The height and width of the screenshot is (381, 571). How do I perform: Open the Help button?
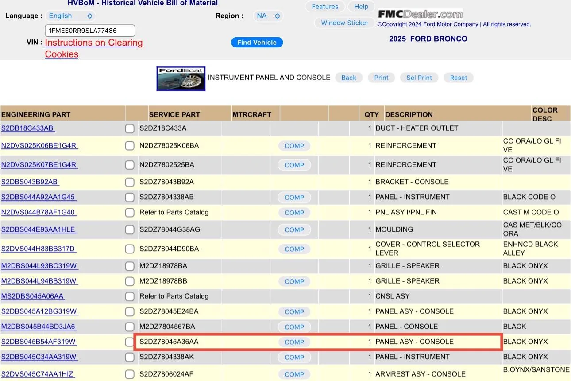pos(361,7)
